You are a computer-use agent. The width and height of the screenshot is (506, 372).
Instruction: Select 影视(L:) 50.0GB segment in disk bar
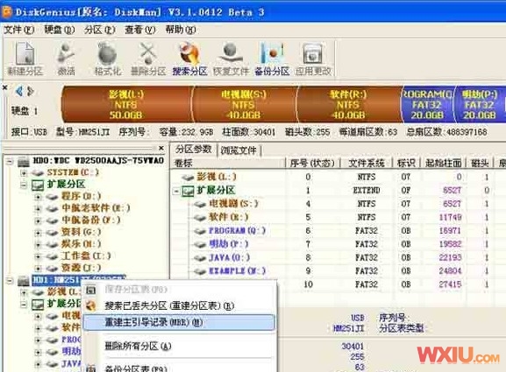coord(126,104)
